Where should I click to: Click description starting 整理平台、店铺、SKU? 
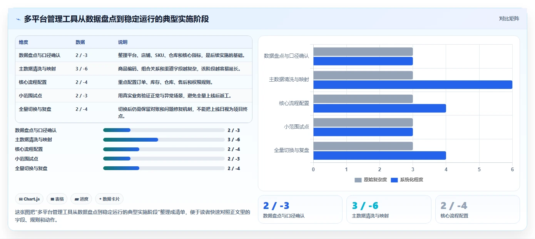[182, 55]
